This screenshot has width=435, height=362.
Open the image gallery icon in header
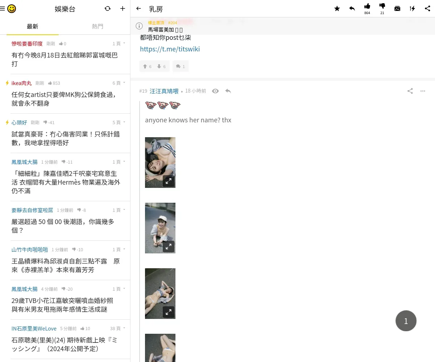(397, 9)
